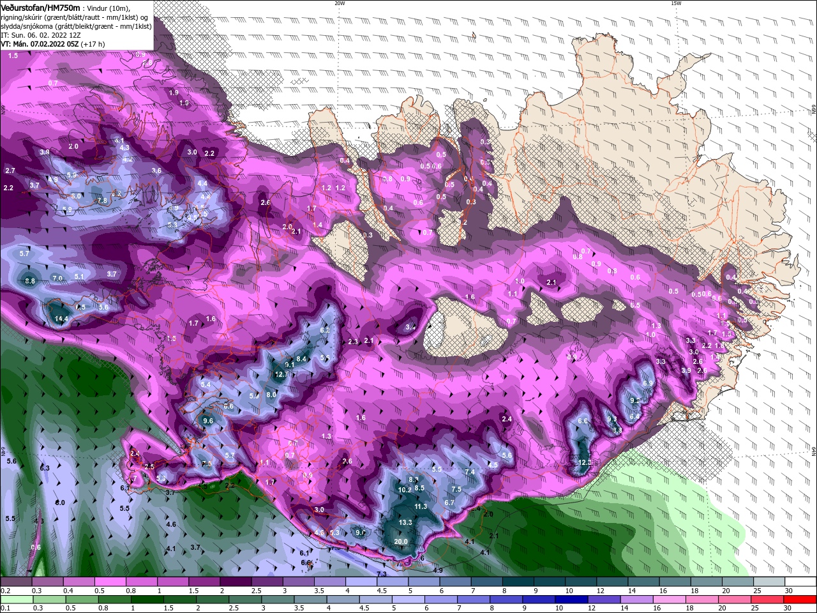This screenshot has width=817, height=613.
Task: Click the 15W longitude label
Action: point(676,3)
